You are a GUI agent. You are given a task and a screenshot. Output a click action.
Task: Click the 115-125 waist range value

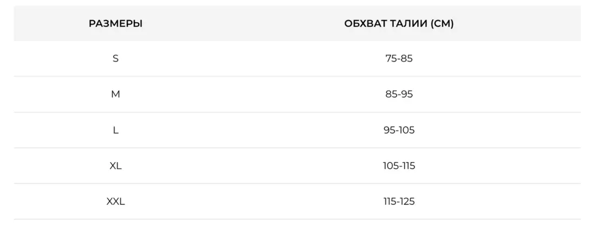399,202
